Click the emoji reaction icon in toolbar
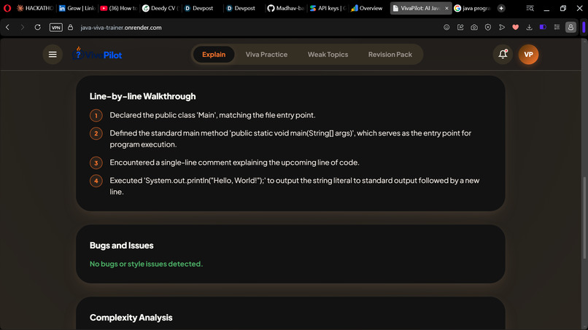 click(446, 27)
